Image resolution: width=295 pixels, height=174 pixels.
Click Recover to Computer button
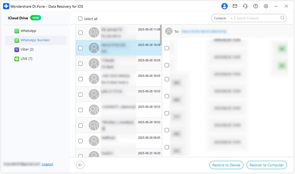coord(267,165)
